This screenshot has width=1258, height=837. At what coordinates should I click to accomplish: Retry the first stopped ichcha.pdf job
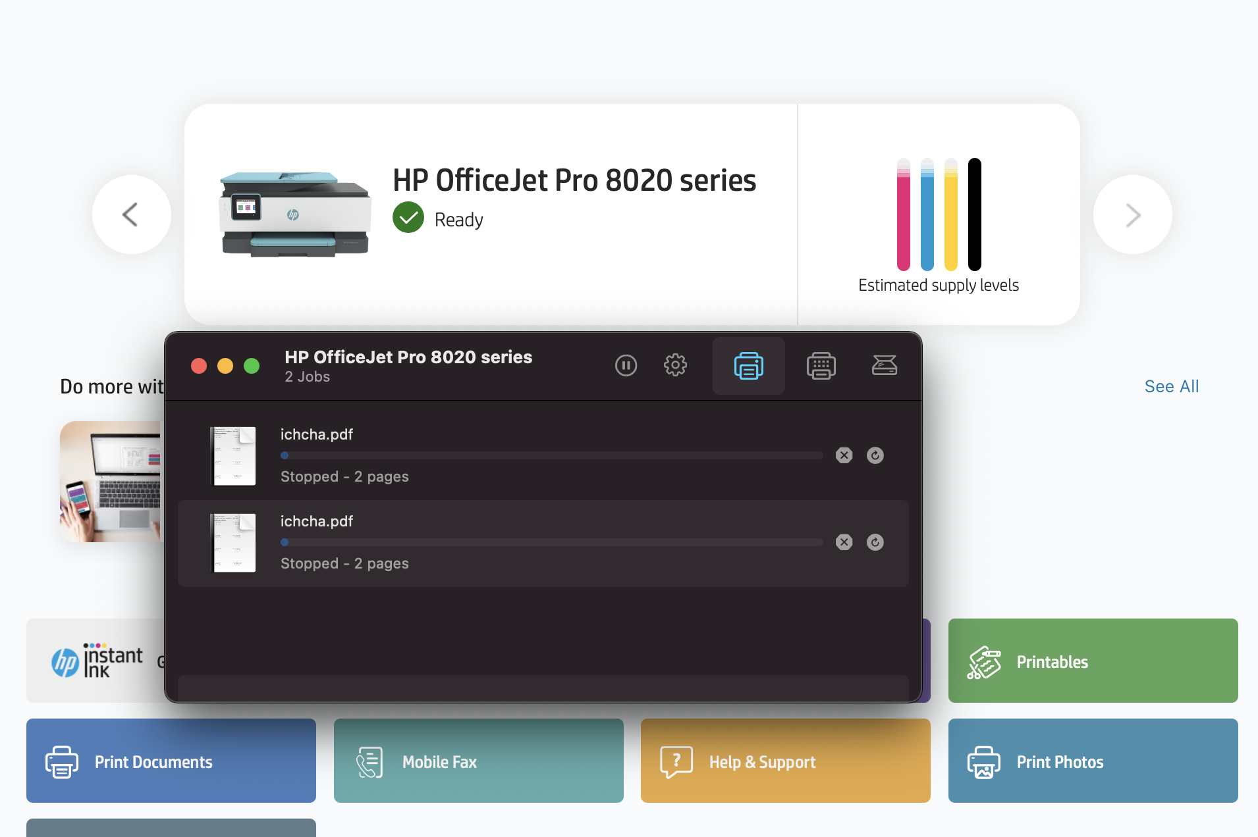(875, 455)
